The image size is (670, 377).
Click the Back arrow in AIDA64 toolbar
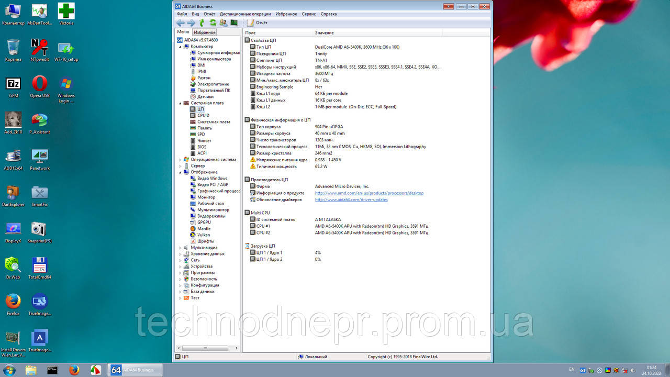[x=180, y=23]
